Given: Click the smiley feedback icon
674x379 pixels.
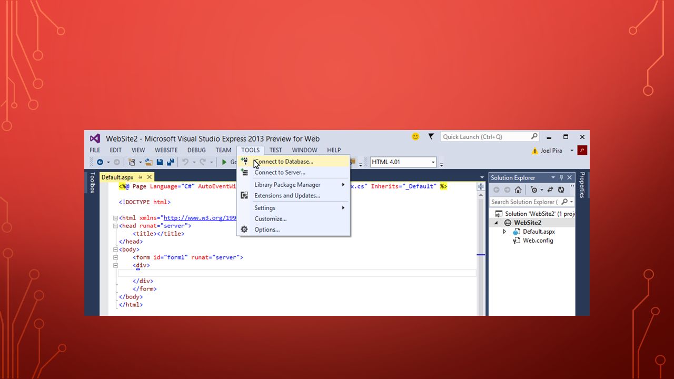Looking at the screenshot, I should point(415,136).
